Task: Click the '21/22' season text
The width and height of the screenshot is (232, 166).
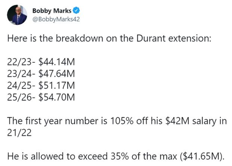Action: (x=19, y=133)
